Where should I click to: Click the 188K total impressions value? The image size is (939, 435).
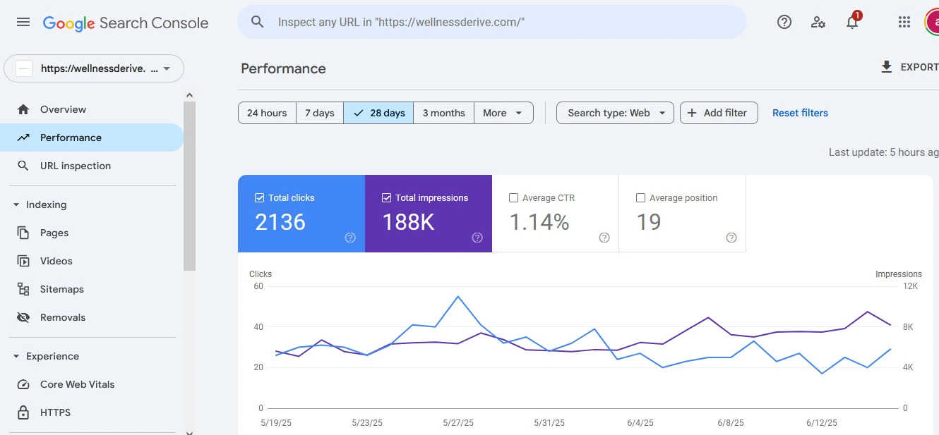pyautogui.click(x=408, y=222)
